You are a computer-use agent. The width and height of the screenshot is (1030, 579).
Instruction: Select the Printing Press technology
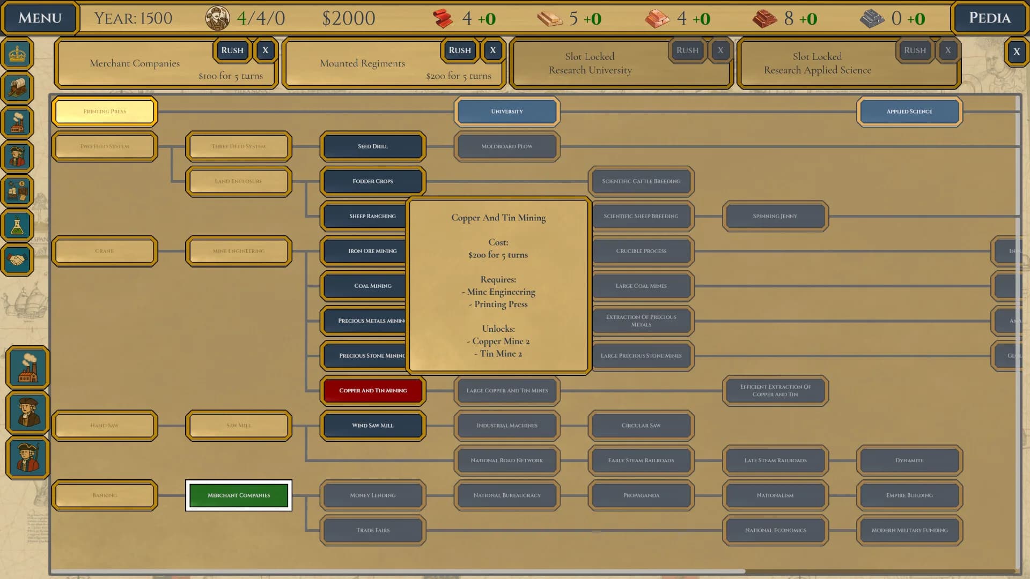[x=105, y=112]
